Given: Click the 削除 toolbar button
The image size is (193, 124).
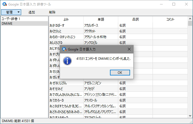Looking at the screenshot, I should click(x=52, y=12).
